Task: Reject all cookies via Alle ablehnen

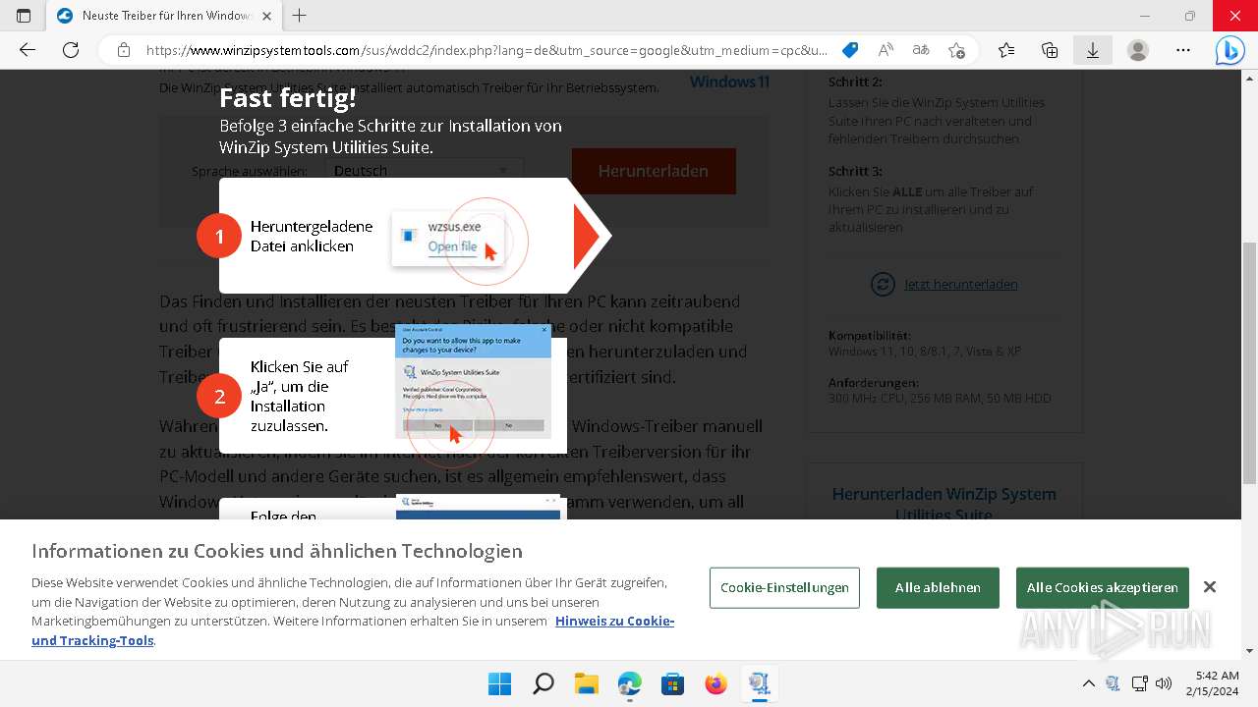Action: point(938,588)
